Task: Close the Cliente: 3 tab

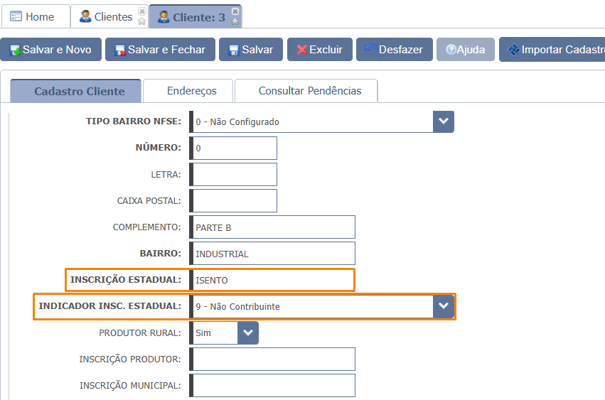Action: 235,11
